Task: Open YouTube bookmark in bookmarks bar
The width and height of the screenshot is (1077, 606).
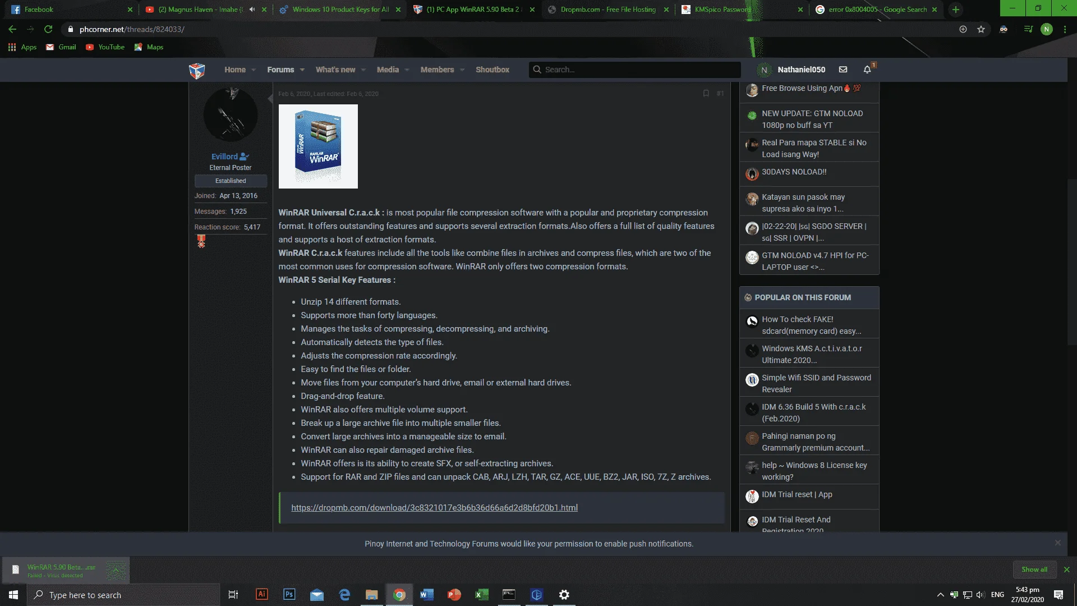Action: coord(105,47)
